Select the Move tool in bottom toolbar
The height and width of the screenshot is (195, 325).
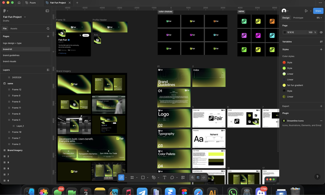[121, 177]
